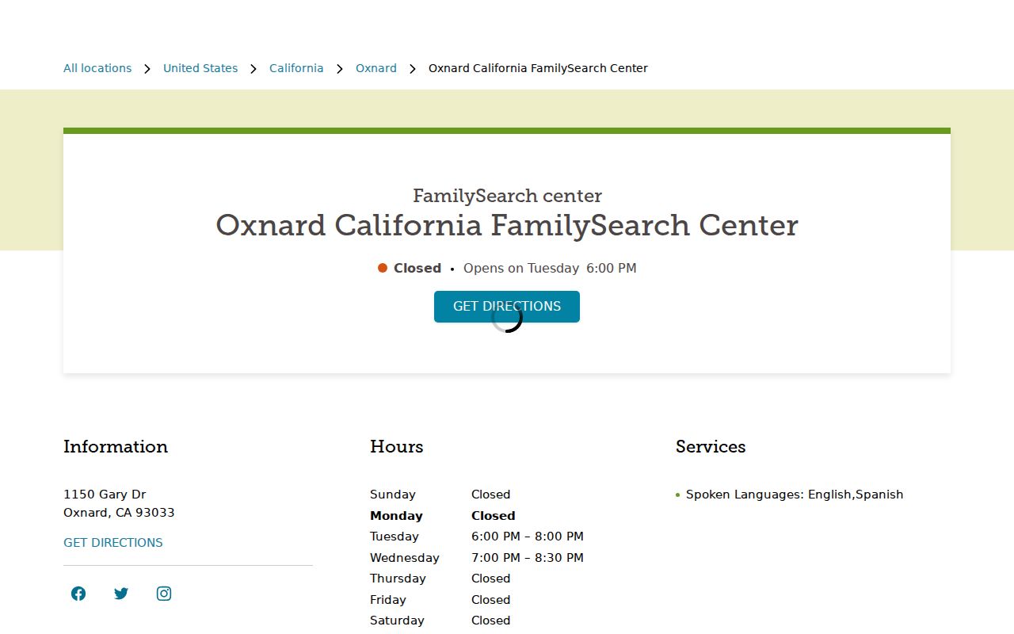Viewport: 1014px width, 634px height.
Task: Open the Instagram social icon
Action: tap(164, 594)
